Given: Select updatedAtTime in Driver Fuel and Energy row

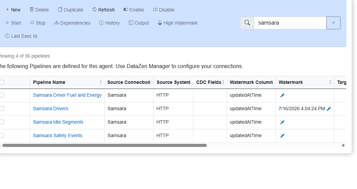Looking at the screenshot, I should tap(246, 95).
